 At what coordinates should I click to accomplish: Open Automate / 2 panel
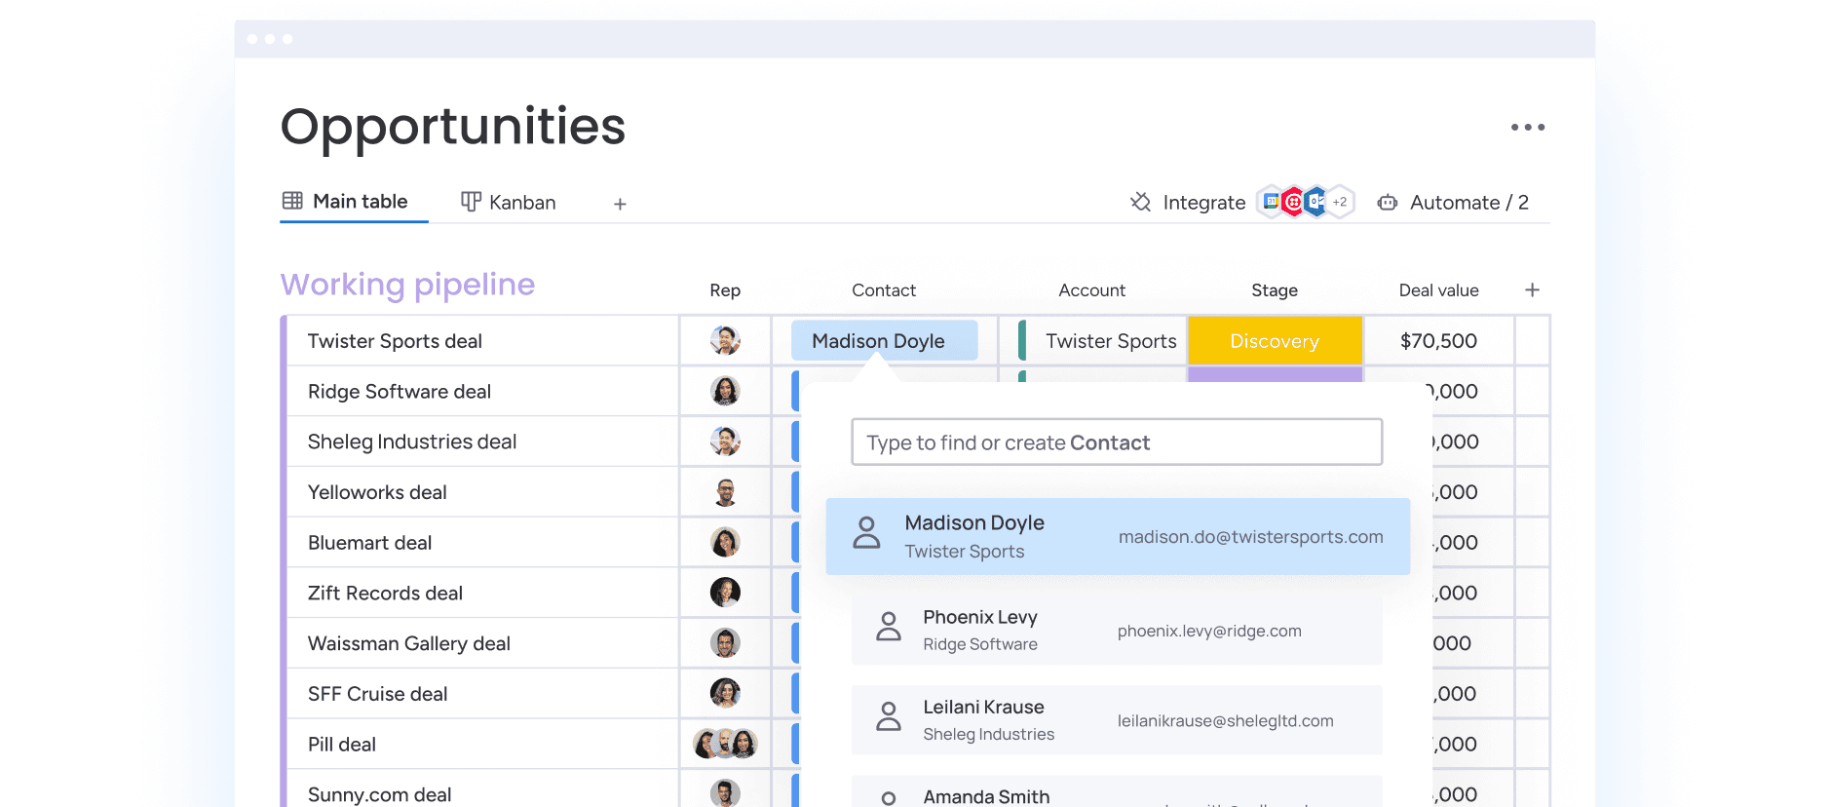pos(1453,202)
